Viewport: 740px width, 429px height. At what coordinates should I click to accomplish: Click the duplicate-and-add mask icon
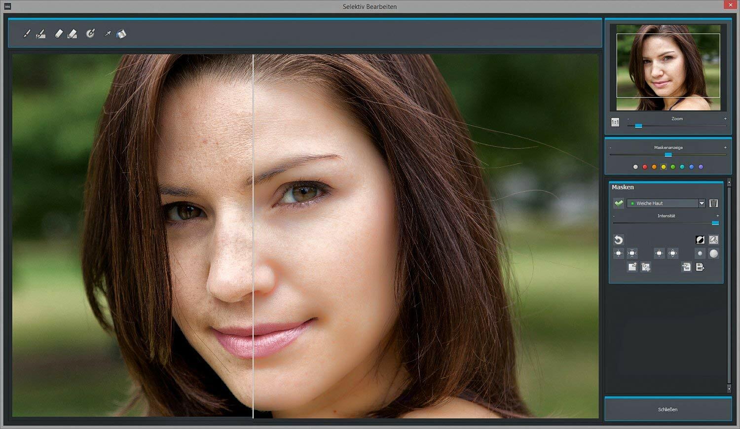click(x=646, y=267)
